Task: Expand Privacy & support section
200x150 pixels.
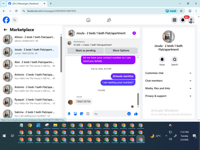Action: pos(168,96)
